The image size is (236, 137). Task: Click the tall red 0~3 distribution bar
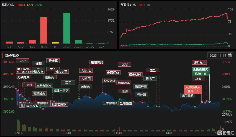pos(44,30)
